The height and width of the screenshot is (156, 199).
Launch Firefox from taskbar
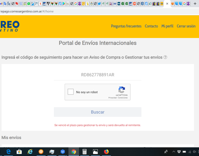coord(106,152)
